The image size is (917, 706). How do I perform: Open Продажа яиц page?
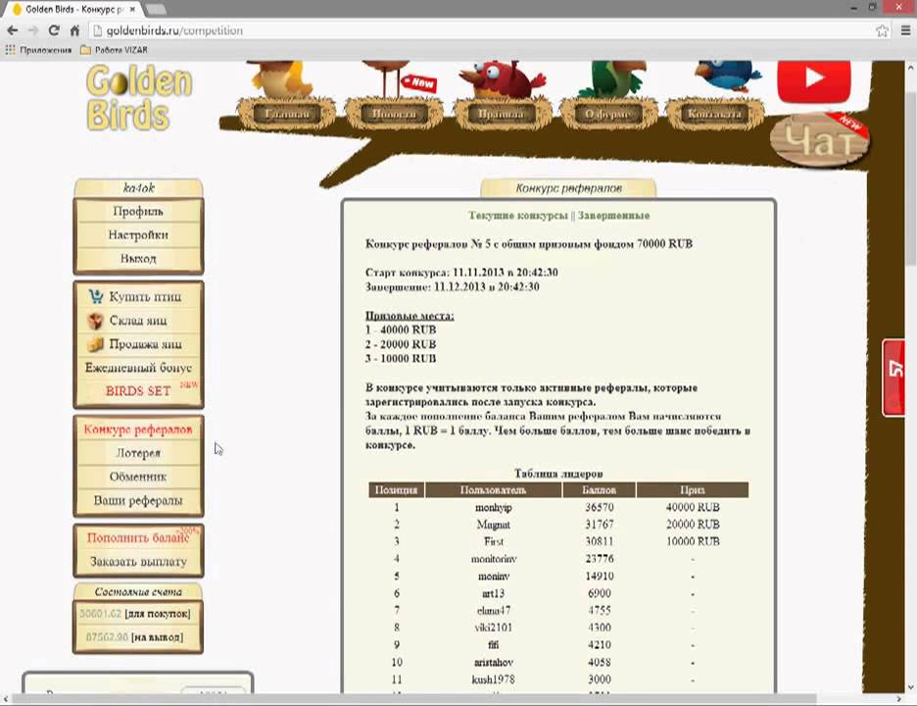click(145, 344)
